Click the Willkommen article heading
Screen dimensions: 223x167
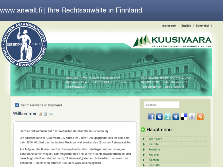pos(25,113)
